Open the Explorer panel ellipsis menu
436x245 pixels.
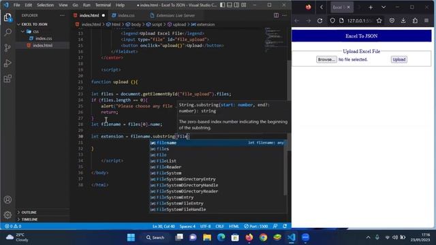(x=62, y=15)
